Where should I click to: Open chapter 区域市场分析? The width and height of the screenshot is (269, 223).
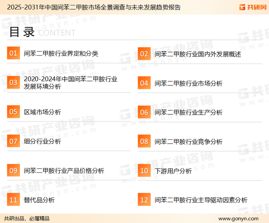tap(42, 112)
